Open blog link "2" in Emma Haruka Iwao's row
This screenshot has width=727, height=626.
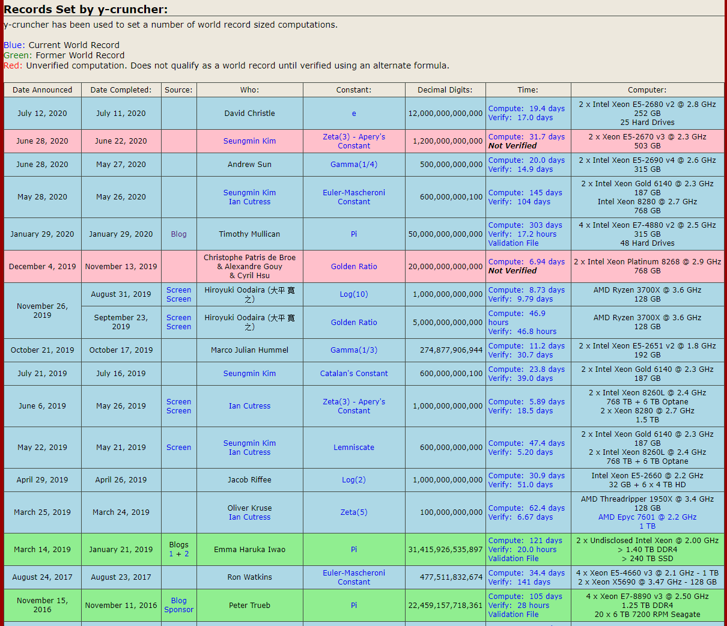[x=186, y=554]
